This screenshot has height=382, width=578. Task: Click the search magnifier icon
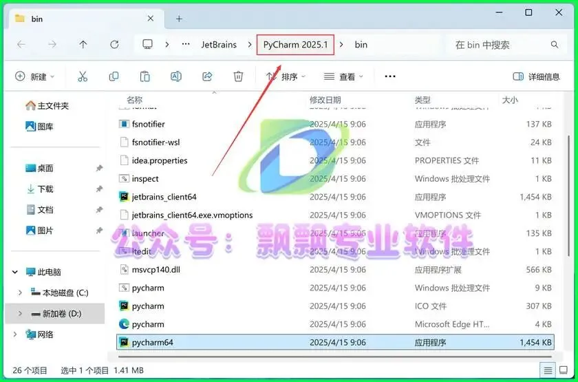click(555, 45)
